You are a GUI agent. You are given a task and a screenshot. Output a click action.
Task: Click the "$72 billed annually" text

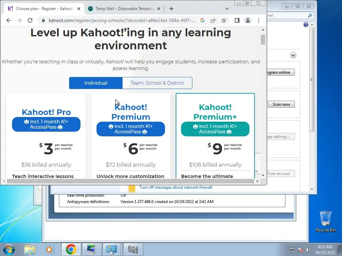click(131, 165)
